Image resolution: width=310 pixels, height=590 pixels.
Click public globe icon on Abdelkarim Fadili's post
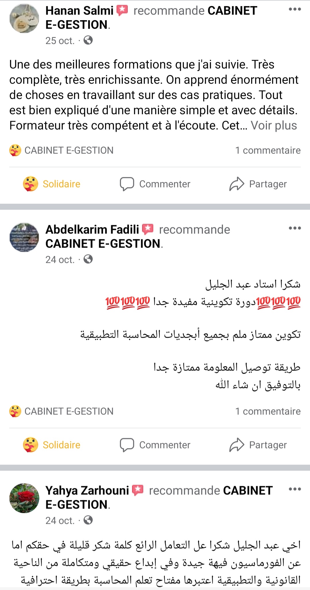[88, 259]
